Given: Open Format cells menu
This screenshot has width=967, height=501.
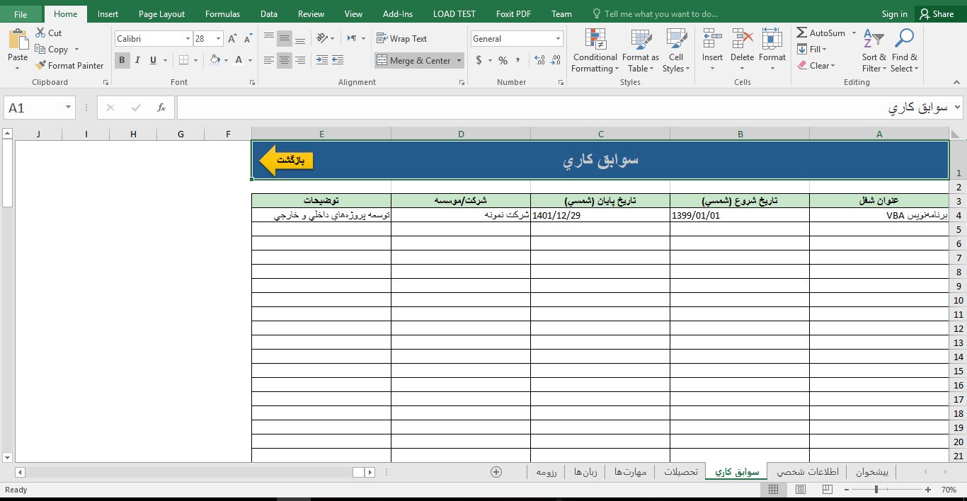Looking at the screenshot, I should tap(772, 51).
